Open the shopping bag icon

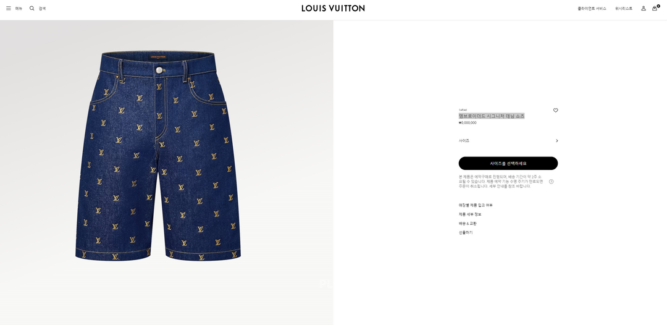[x=655, y=8]
